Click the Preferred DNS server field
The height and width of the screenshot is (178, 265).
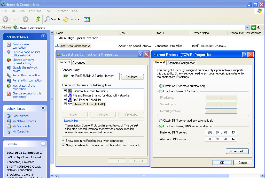(221, 132)
